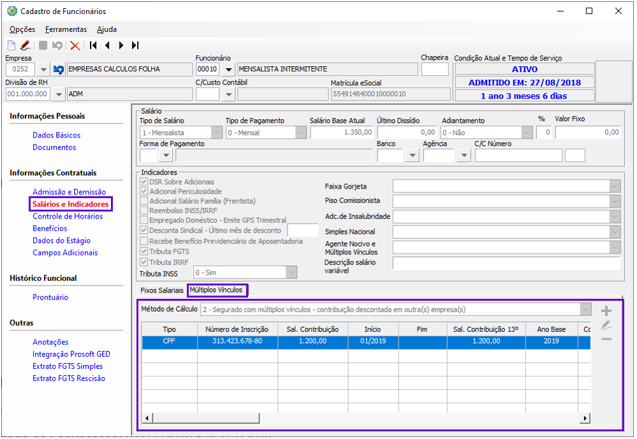Open the Banco dropdown arrow
The width and height of the screenshot is (637, 439).
pyautogui.click(x=413, y=155)
